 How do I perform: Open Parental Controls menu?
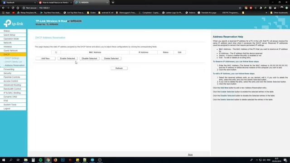click(13, 77)
